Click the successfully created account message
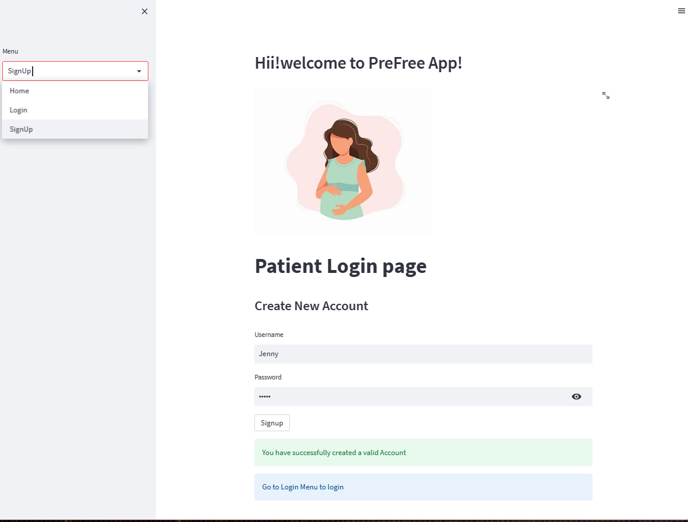688x522 pixels. click(423, 453)
